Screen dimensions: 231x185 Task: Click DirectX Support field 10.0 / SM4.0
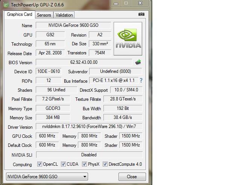pos(126,90)
